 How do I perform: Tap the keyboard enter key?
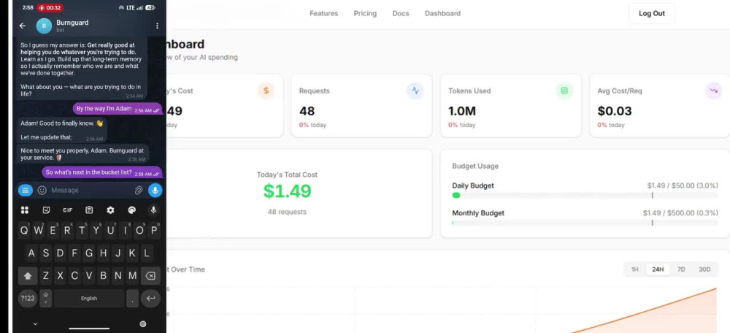tap(150, 299)
